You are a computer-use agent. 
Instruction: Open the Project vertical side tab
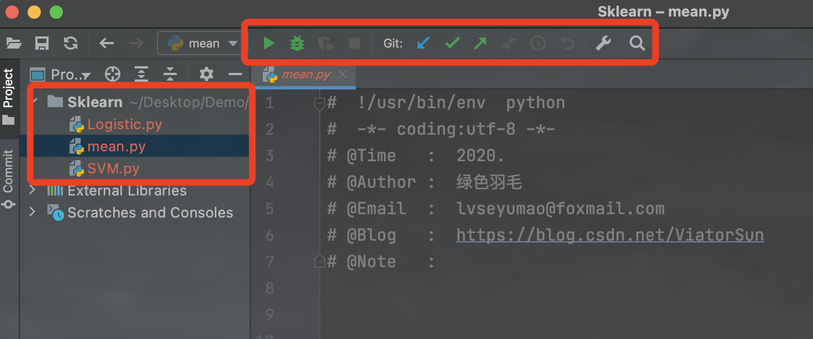tap(9, 98)
